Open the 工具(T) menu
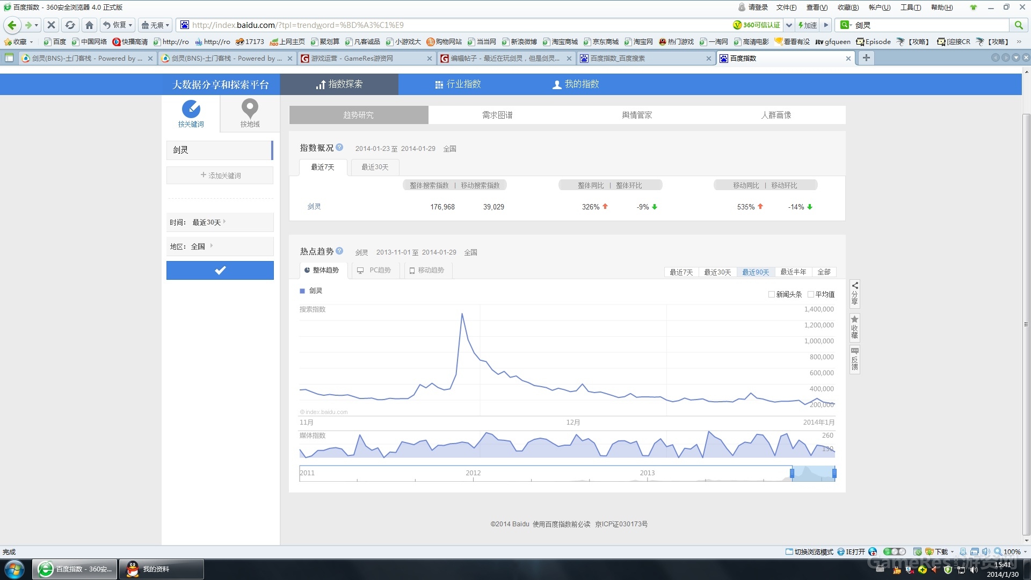Image resolution: width=1031 pixels, height=580 pixels. click(x=910, y=8)
